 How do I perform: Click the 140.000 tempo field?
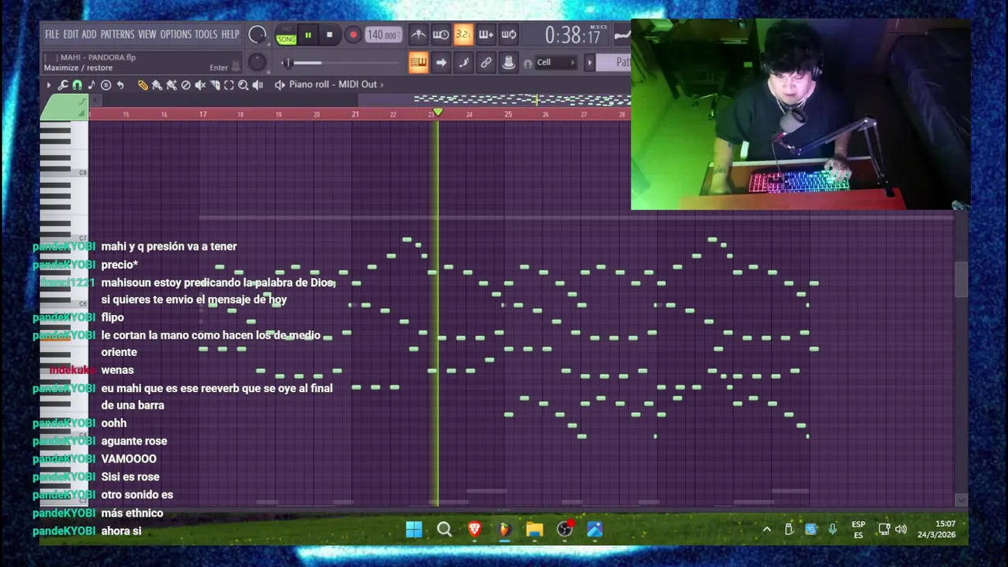point(384,35)
